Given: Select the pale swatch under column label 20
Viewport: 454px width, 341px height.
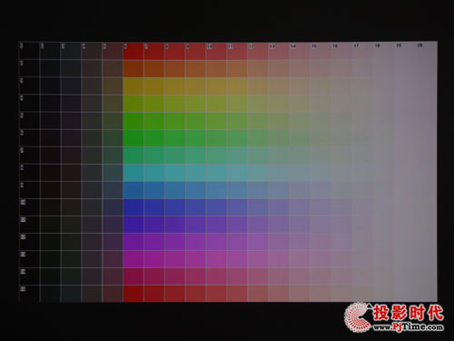Looking at the screenshot, I should [x=427, y=50].
